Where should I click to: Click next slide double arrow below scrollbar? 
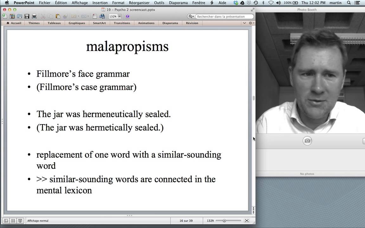[253, 212]
